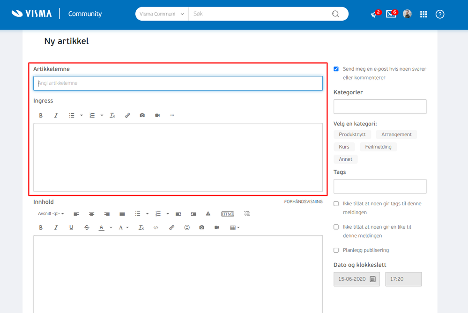Screen dimensions: 468x313
Task: Insert video in Innhold toolbar
Action: pyautogui.click(x=217, y=228)
